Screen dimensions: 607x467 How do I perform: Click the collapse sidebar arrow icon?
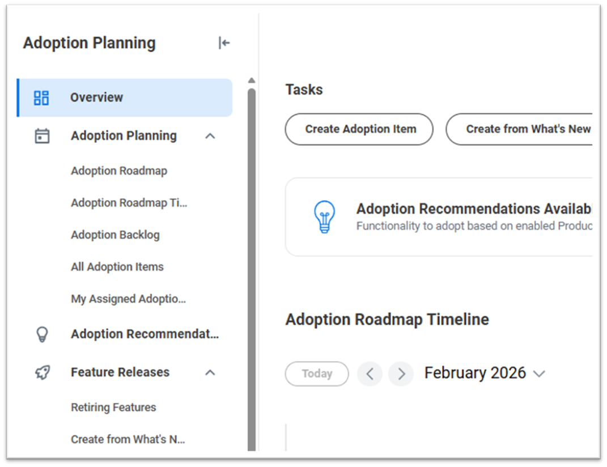[x=224, y=43]
